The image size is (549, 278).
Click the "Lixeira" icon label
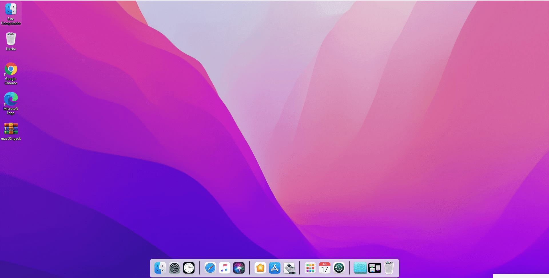pyautogui.click(x=11, y=49)
